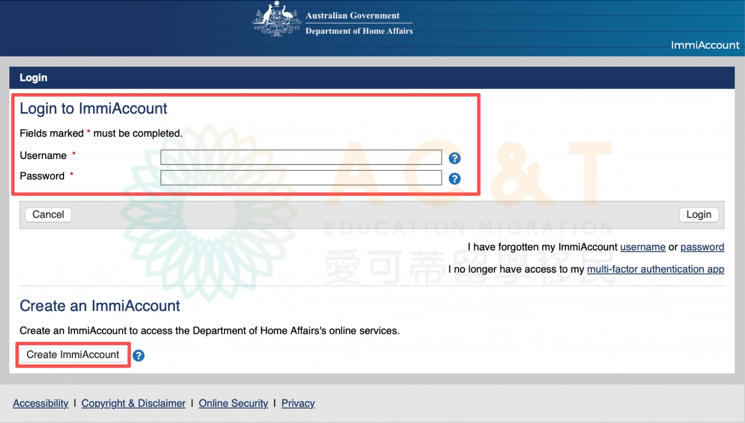Focus the Password input field
Viewport: 745px width, 423px height.
coord(301,178)
